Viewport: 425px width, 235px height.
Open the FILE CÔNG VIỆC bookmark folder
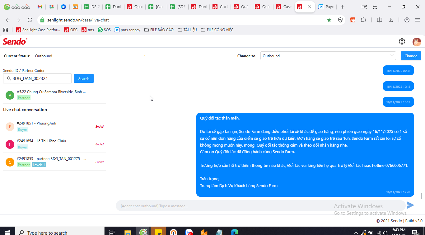(217, 30)
